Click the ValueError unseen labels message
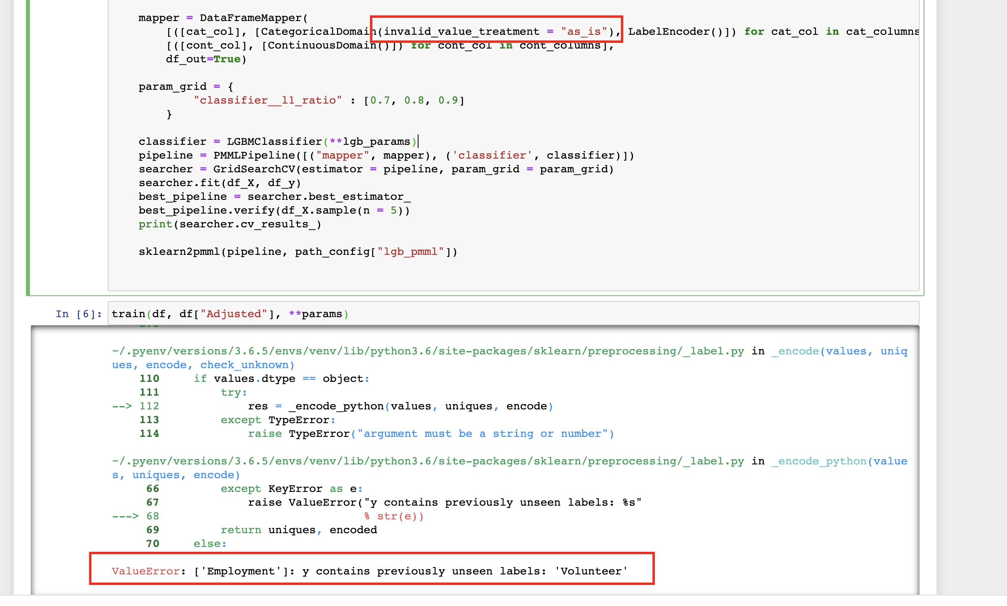This screenshot has height=606, width=1007. 370,571
